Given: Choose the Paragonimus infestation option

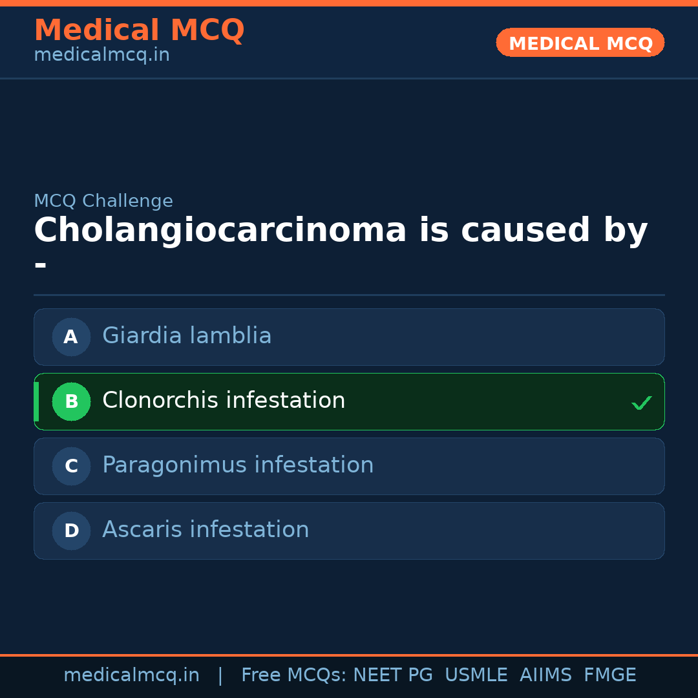Looking at the screenshot, I should pyautogui.click(x=238, y=465).
